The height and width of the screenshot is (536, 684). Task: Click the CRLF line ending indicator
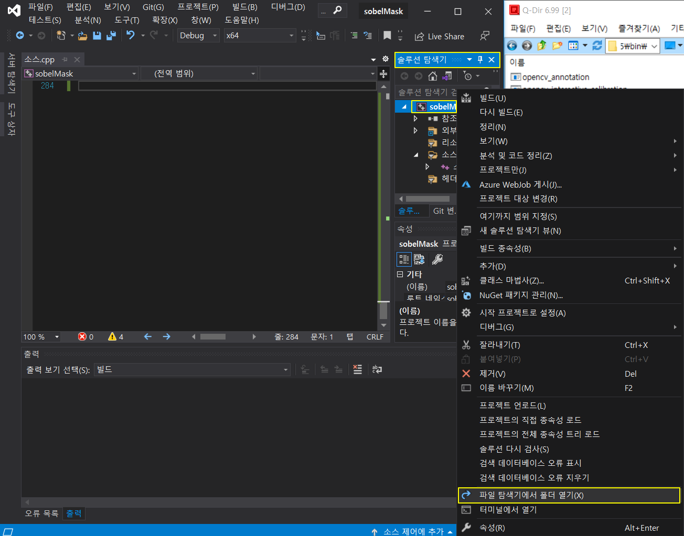coord(375,337)
